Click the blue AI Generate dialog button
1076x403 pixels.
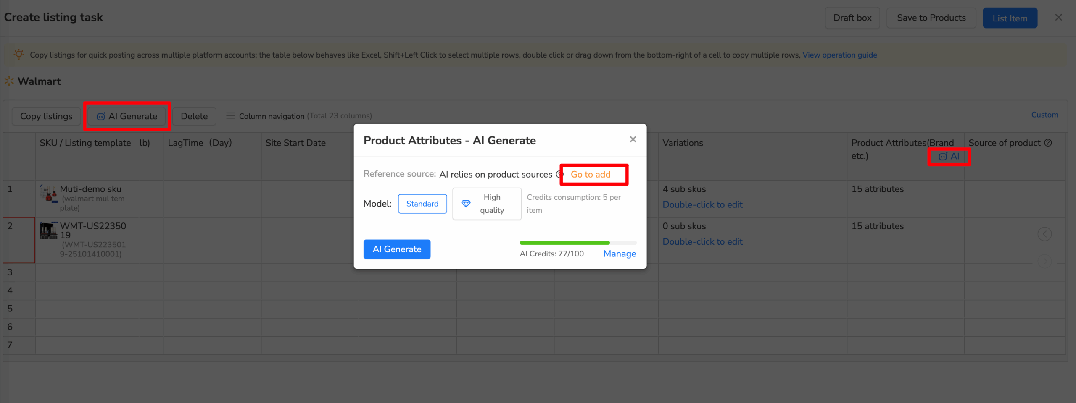pyautogui.click(x=397, y=249)
